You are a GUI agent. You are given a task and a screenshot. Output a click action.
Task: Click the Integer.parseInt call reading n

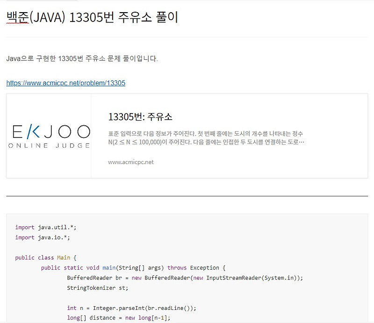tap(131, 308)
